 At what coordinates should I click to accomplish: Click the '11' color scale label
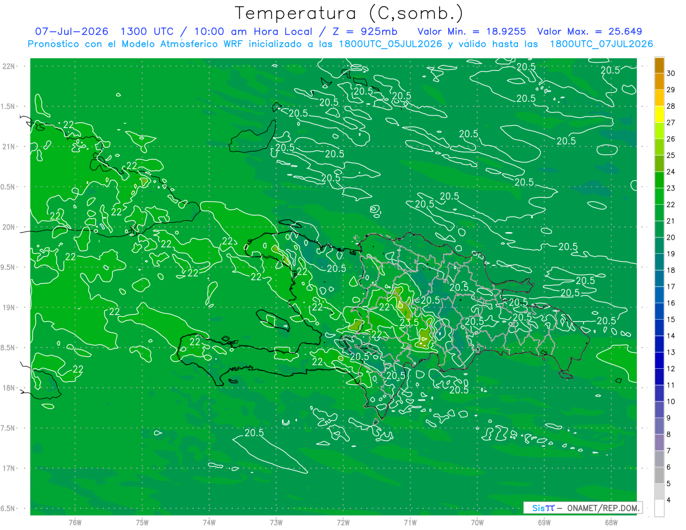(671, 385)
